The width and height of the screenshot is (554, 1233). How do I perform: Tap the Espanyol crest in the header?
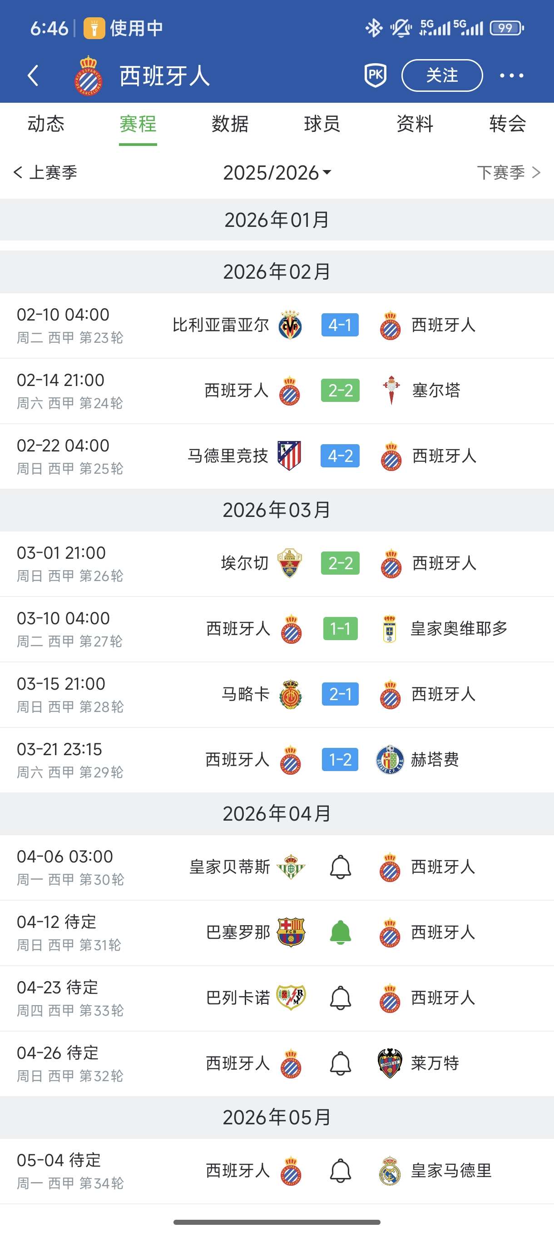coord(89,75)
